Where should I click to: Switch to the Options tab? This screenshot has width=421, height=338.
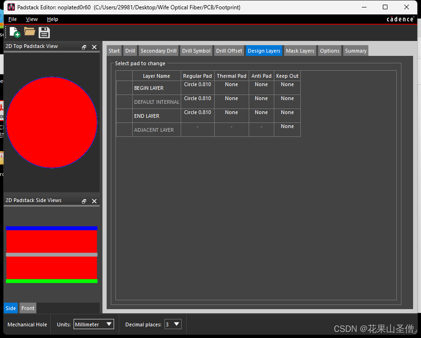tap(330, 50)
